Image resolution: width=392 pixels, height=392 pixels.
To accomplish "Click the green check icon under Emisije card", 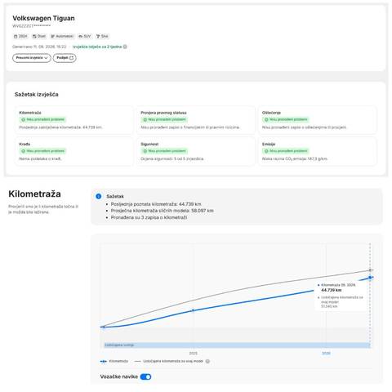I will (x=266, y=151).
